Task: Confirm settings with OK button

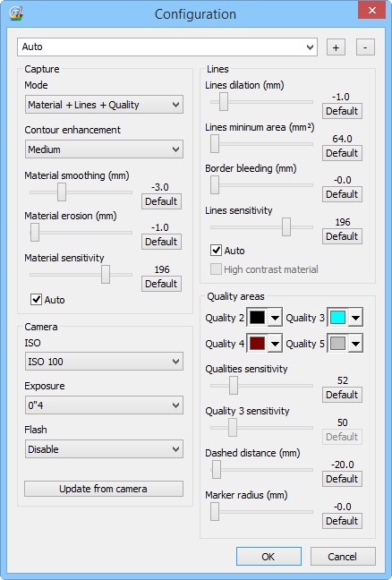Action: [268, 557]
